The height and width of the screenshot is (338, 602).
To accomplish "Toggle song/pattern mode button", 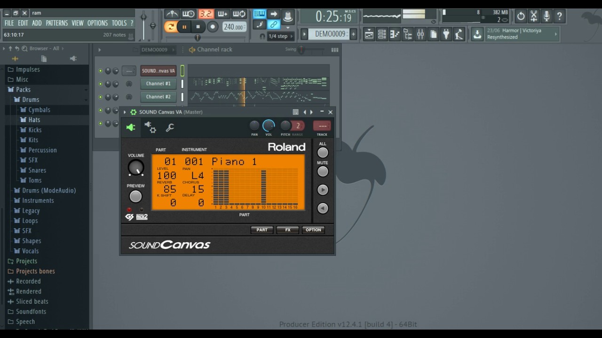I will click(x=170, y=27).
